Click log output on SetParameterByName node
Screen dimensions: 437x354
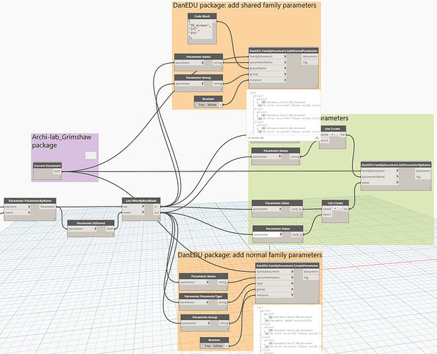pos(423,176)
